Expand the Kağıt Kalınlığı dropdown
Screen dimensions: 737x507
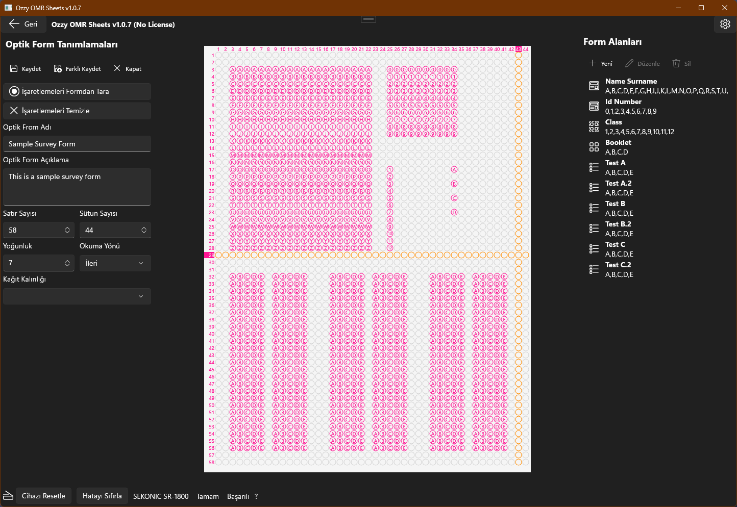pos(77,296)
